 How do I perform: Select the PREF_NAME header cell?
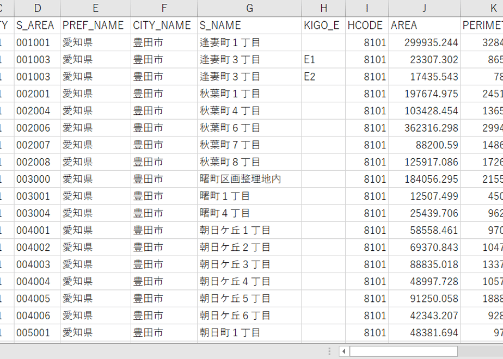coord(96,26)
